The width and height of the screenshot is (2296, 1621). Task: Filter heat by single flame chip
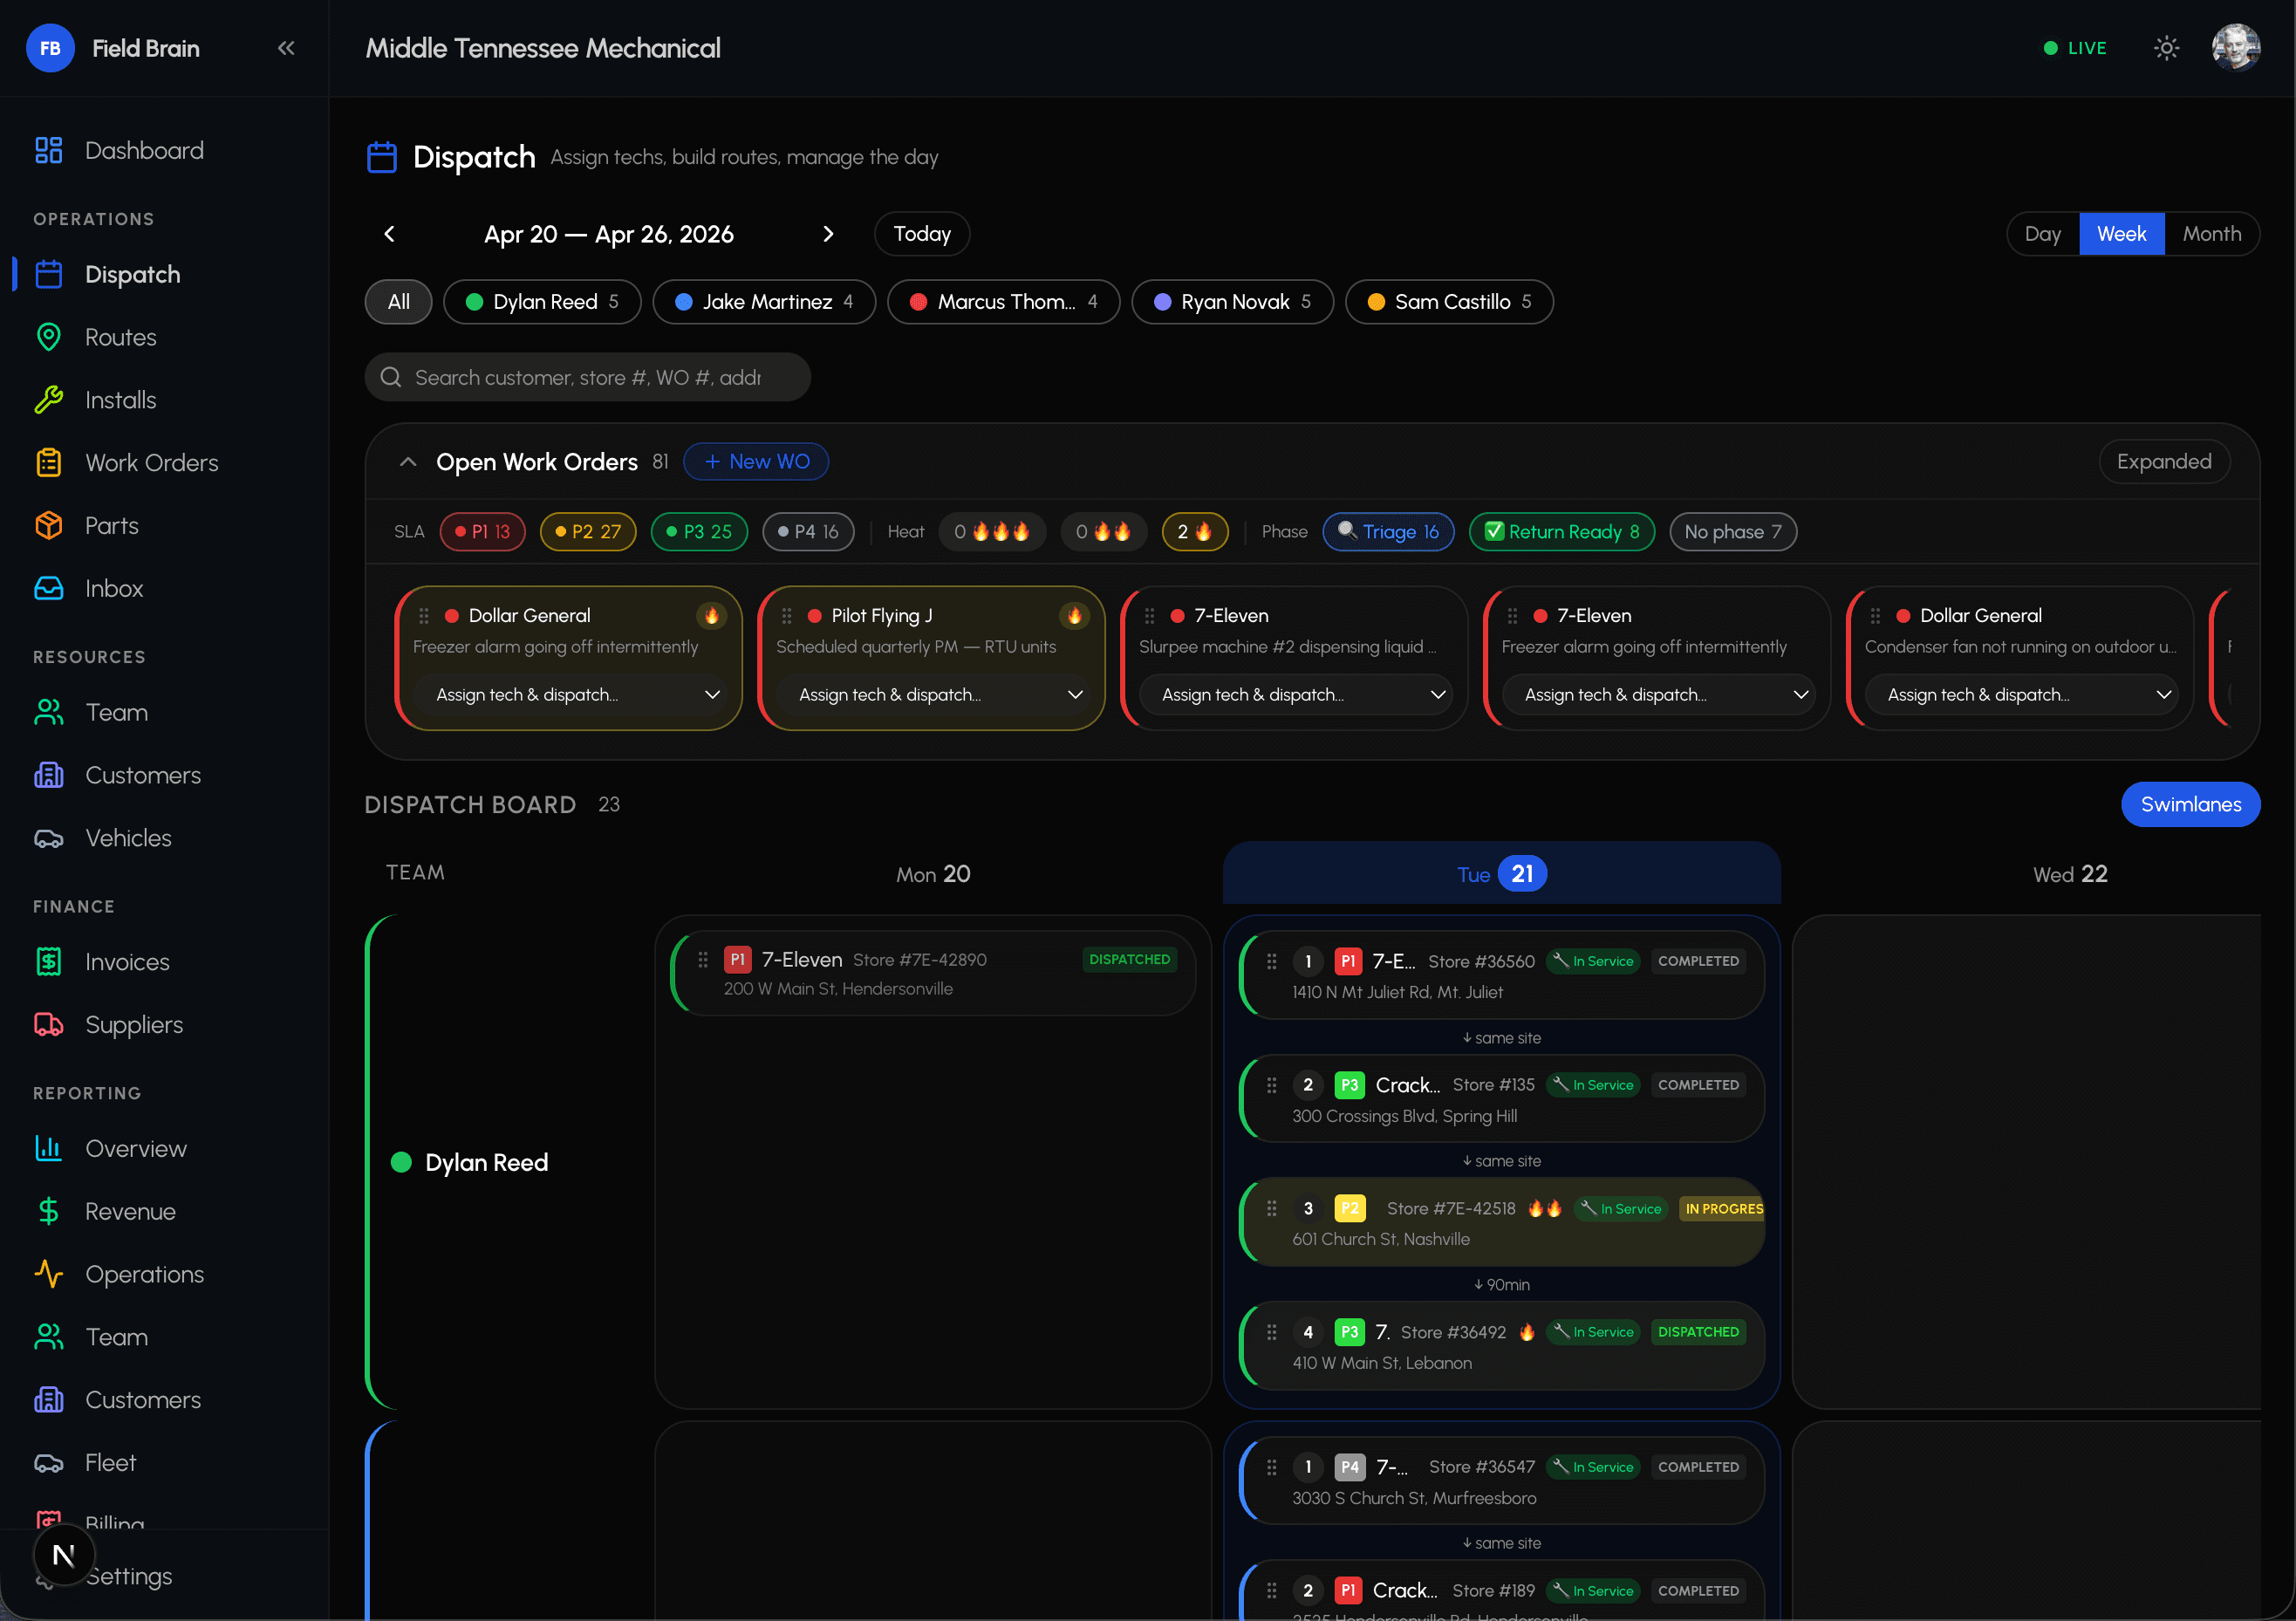[1195, 532]
